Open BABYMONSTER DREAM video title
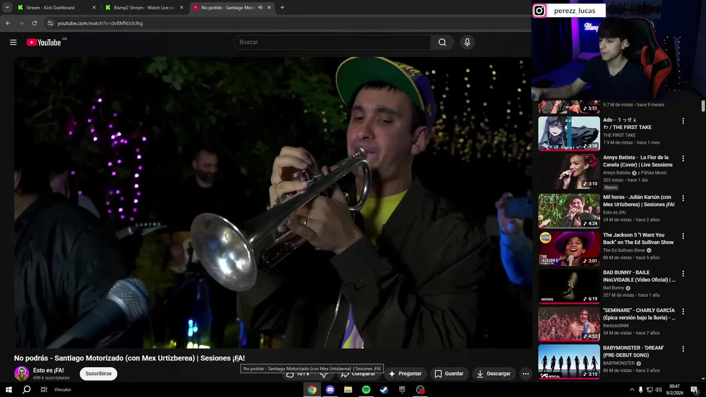The image size is (706, 397). tap(633, 351)
